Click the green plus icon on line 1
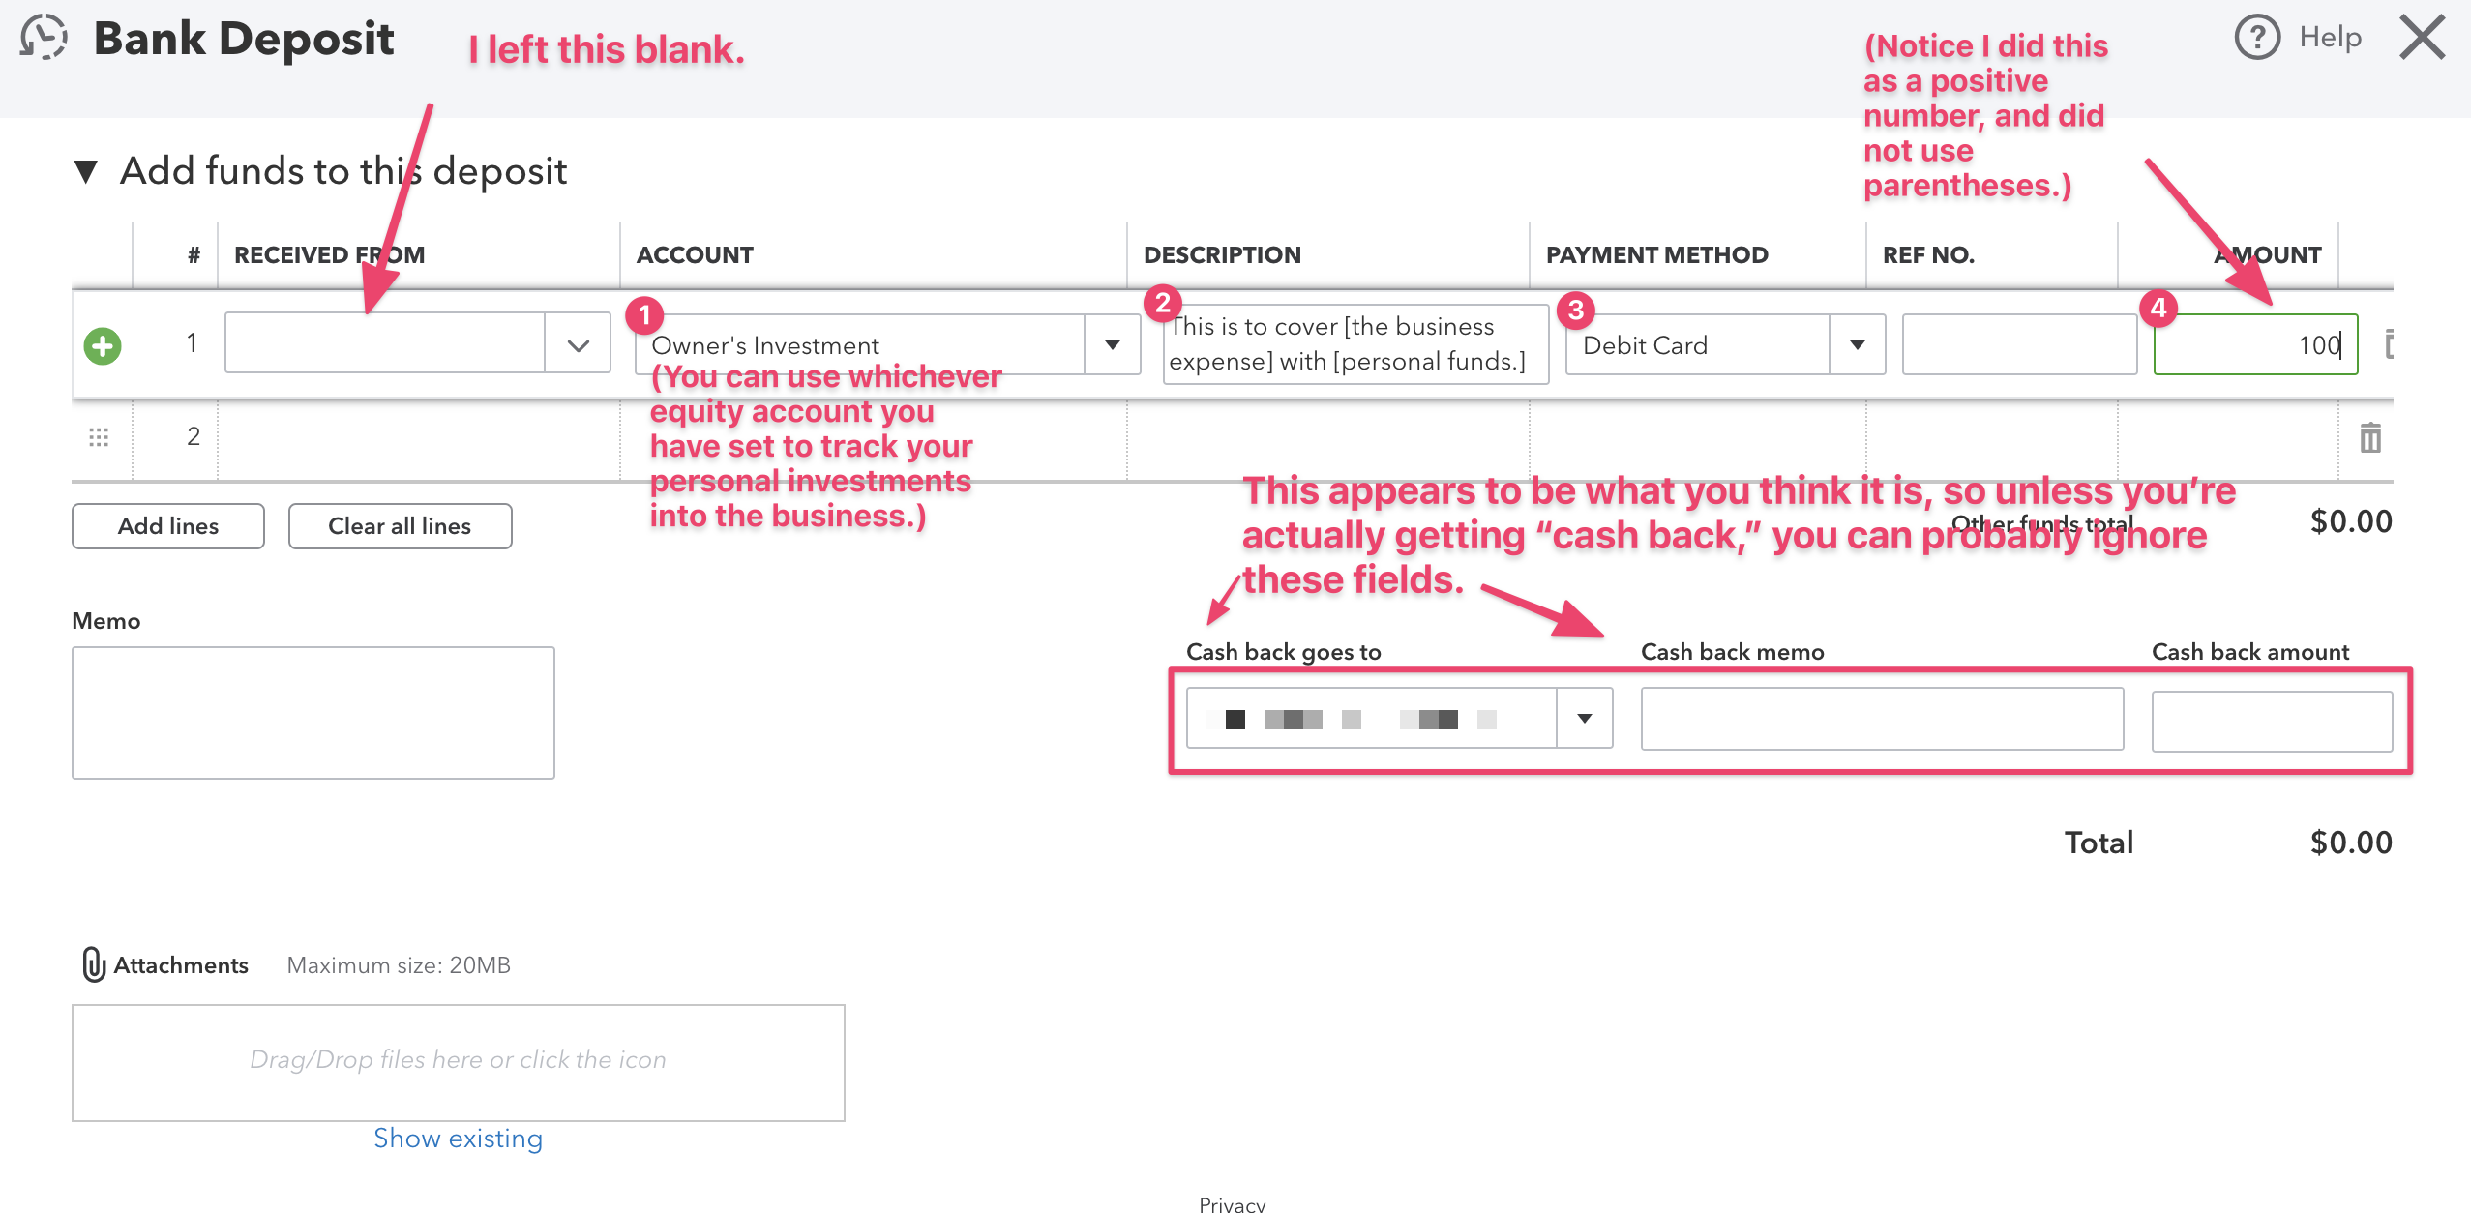2471x1213 pixels. point(103,345)
